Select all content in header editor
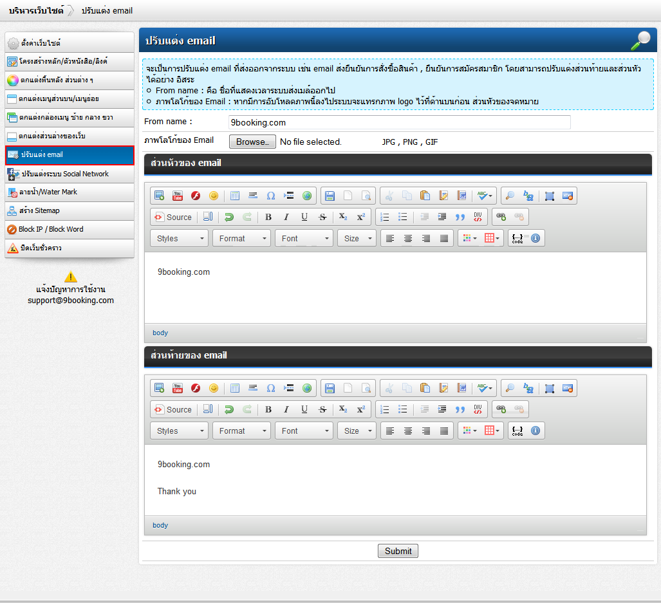 (x=549, y=196)
